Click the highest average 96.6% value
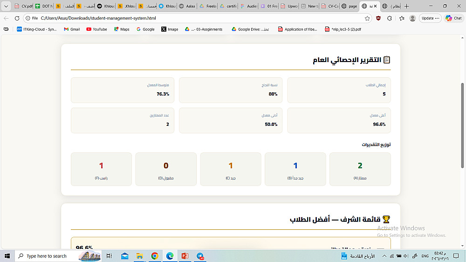This screenshot has height=262, width=466. point(379,124)
